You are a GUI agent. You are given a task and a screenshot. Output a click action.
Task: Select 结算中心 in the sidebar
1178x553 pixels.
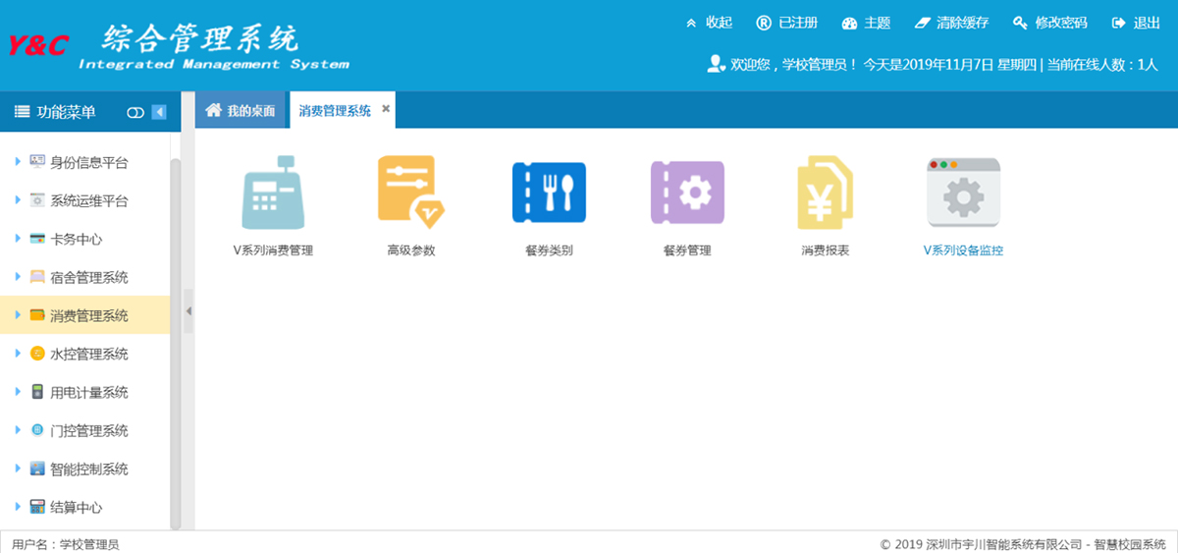(x=76, y=507)
